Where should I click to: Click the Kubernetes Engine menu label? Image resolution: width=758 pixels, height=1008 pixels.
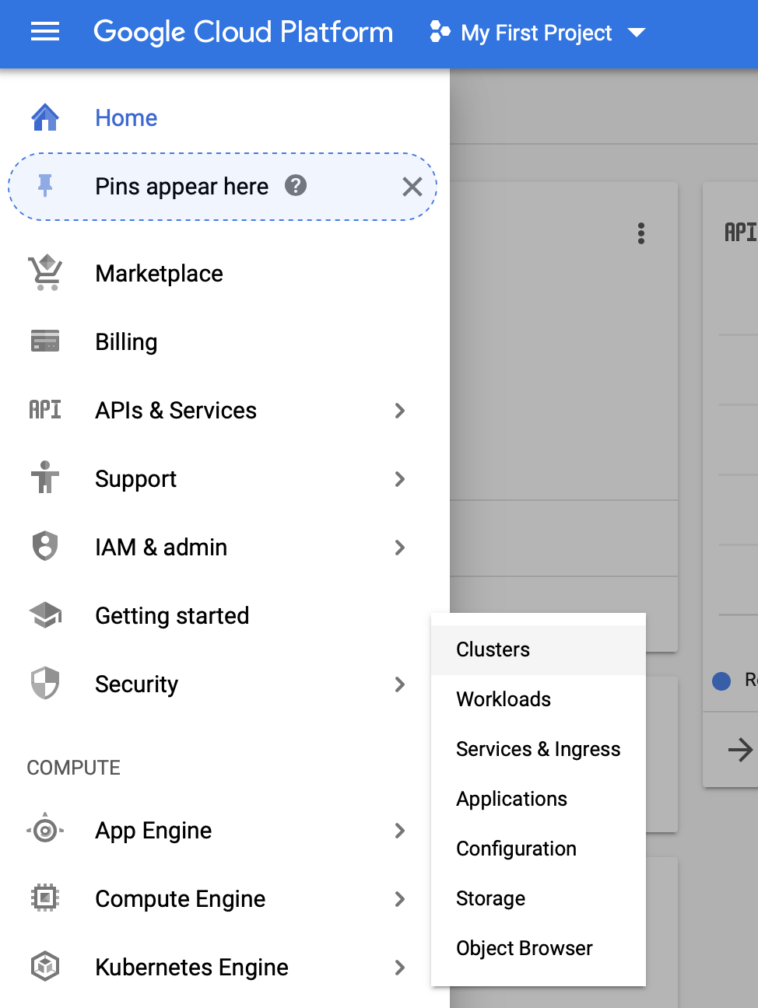pyautogui.click(x=191, y=968)
